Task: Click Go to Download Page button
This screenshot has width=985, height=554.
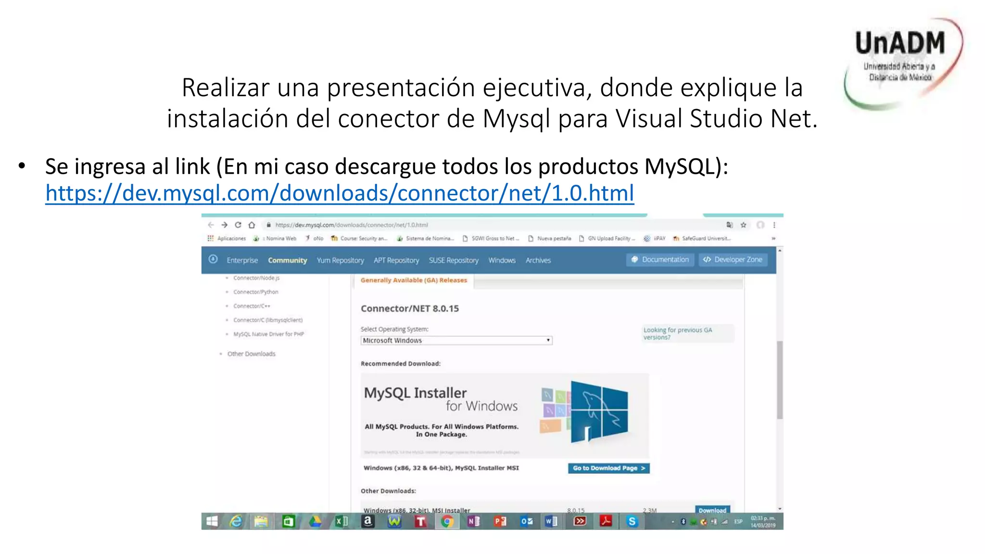Action: click(x=609, y=468)
